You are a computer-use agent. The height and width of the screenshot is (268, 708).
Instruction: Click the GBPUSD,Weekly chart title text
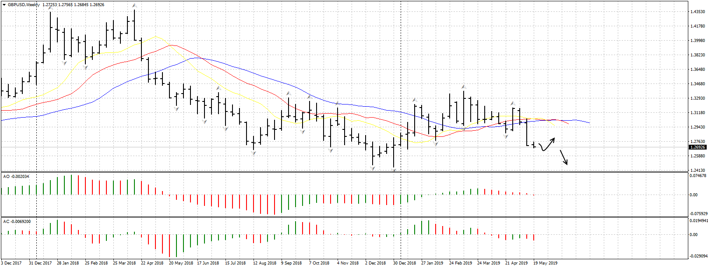point(24,5)
